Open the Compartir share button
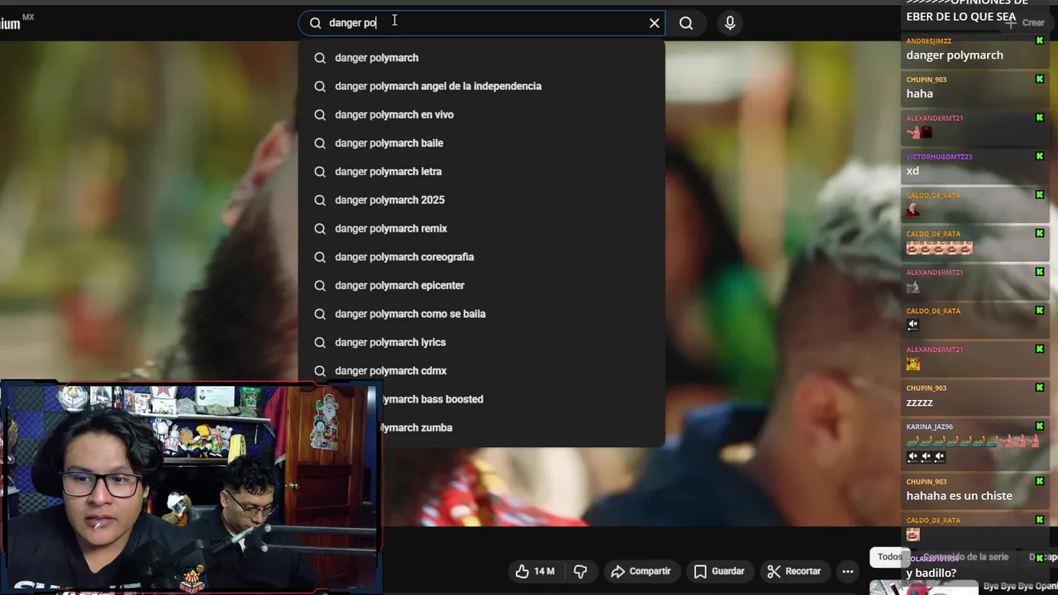Image resolution: width=1058 pixels, height=595 pixels. pos(641,571)
